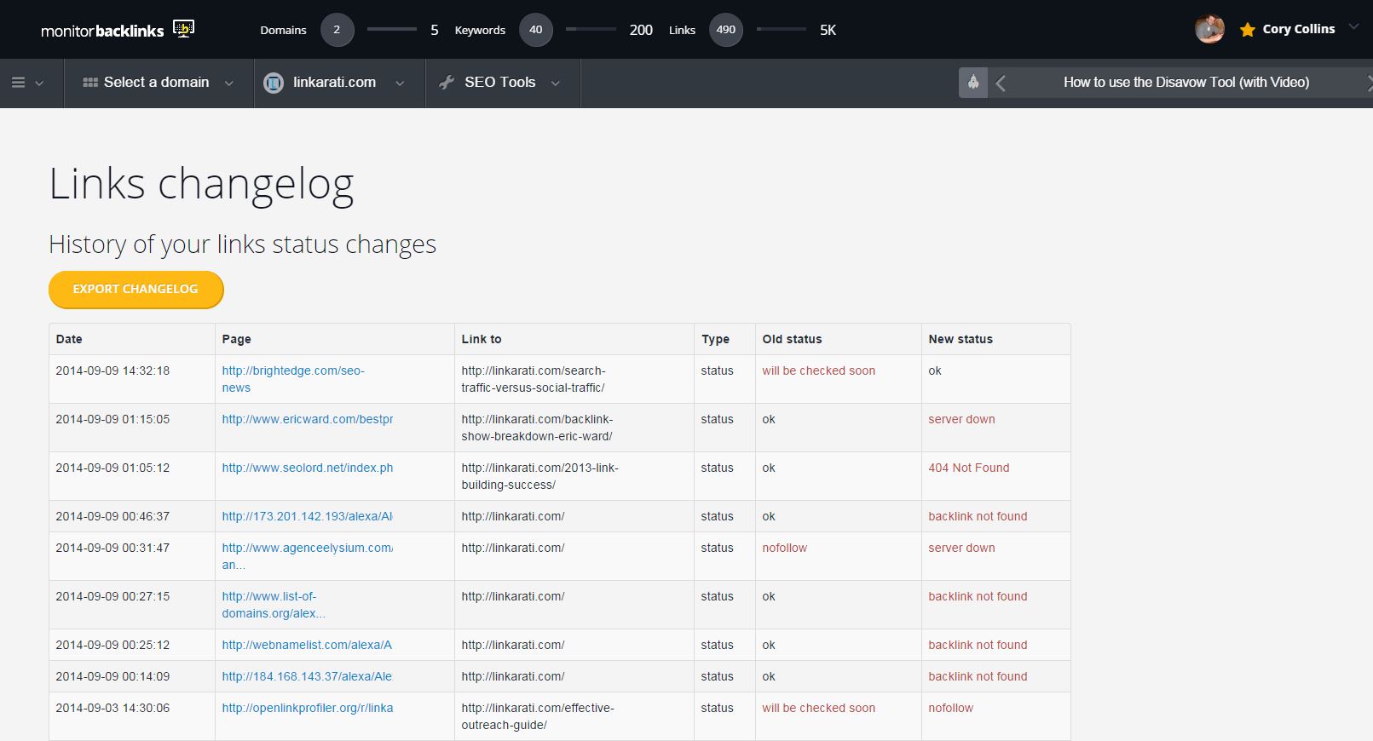Click the Links count badge 490
Image resolution: width=1373 pixels, height=741 pixels.
coord(726,30)
